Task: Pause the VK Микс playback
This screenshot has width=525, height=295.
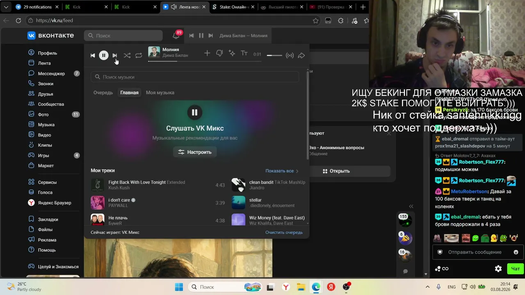Action: 194,112
